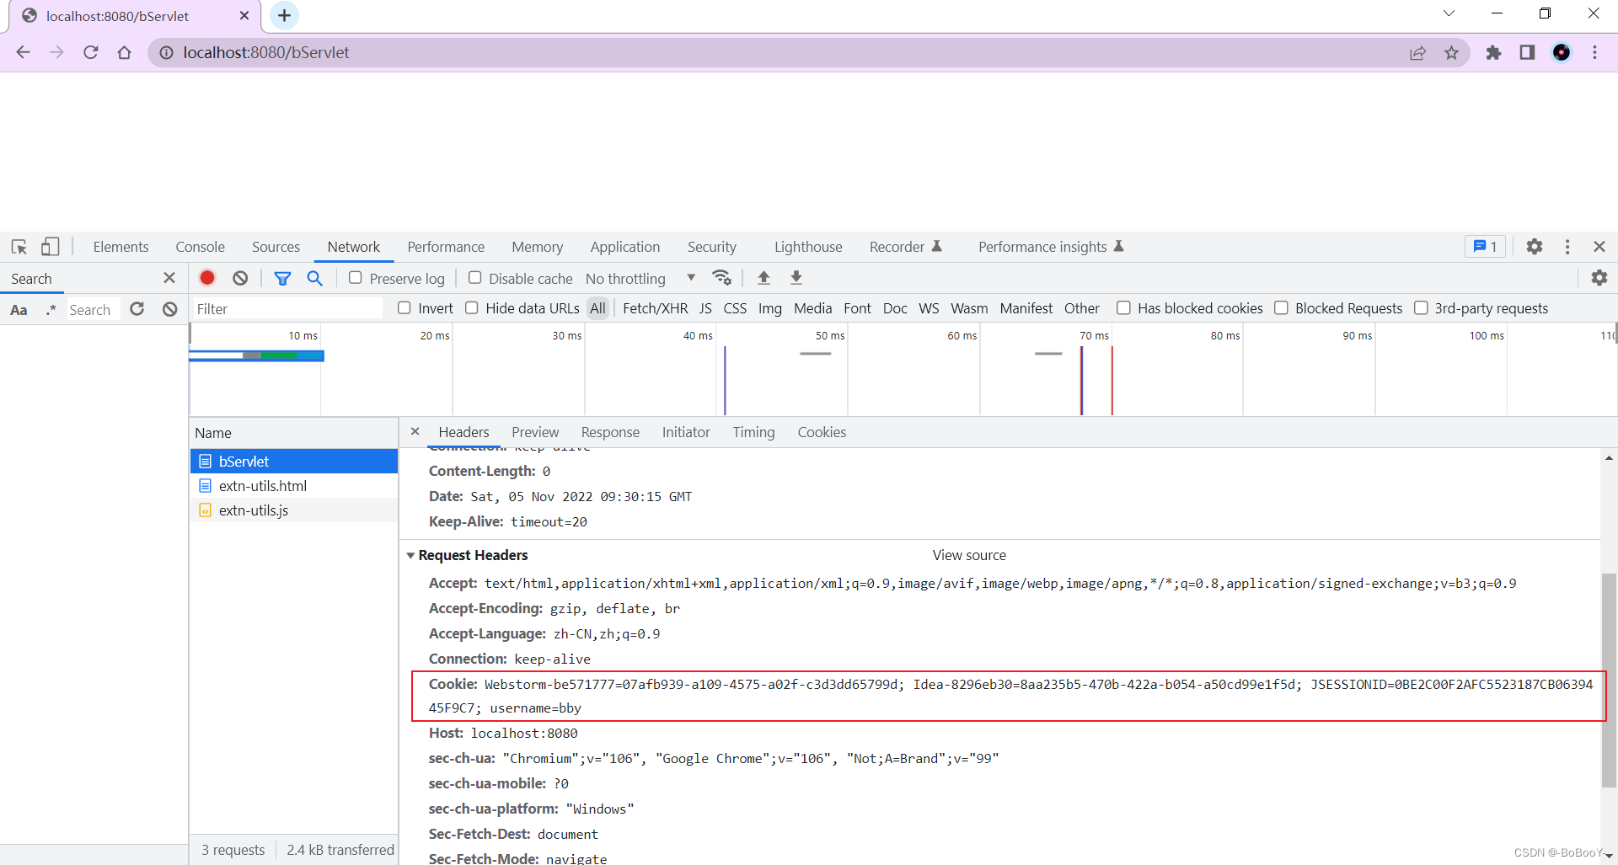Open network search magnifier icon
Screen dimensions: 1618x865
(x=315, y=278)
